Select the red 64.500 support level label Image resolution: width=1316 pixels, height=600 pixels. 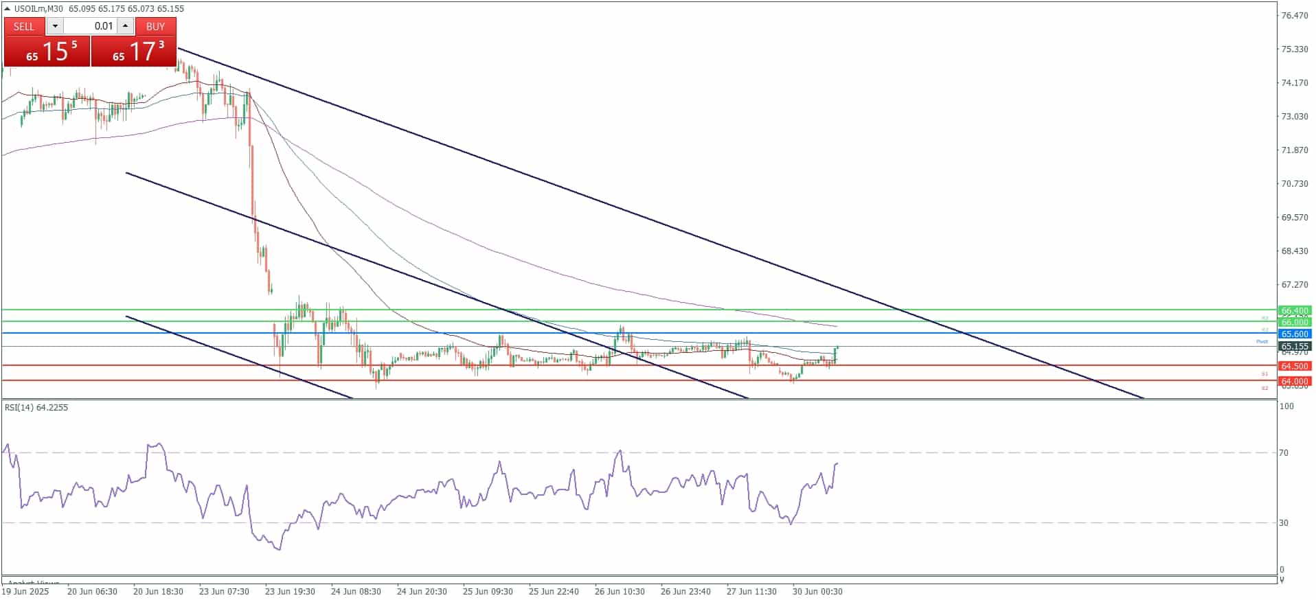1295,366
